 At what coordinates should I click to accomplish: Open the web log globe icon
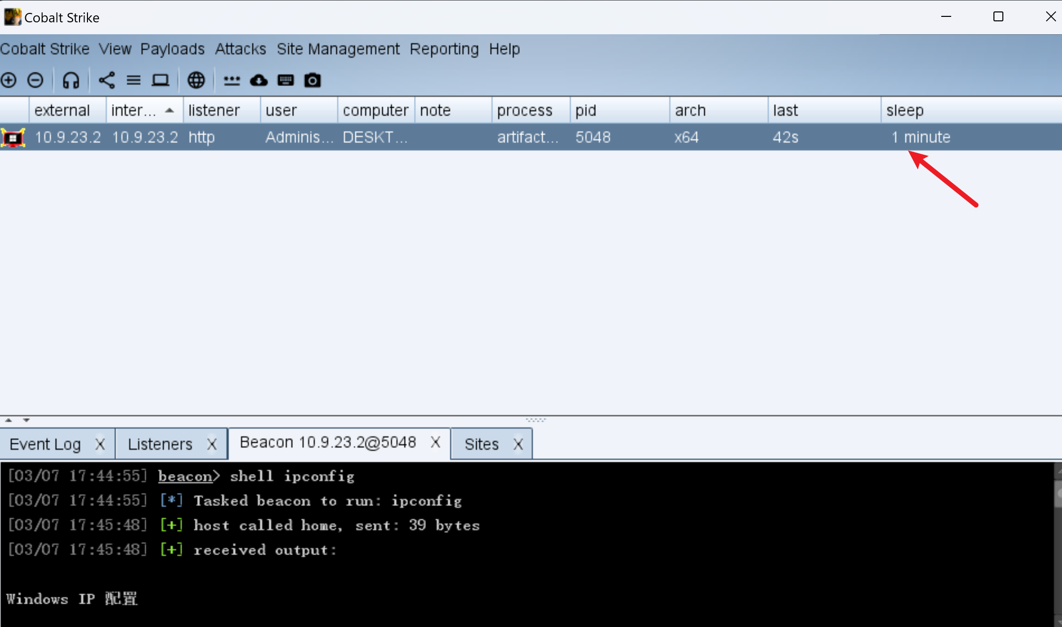(196, 80)
